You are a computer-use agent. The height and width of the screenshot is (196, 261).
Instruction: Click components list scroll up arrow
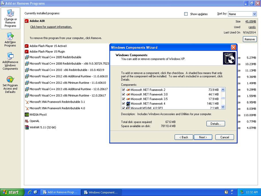click(x=223, y=90)
